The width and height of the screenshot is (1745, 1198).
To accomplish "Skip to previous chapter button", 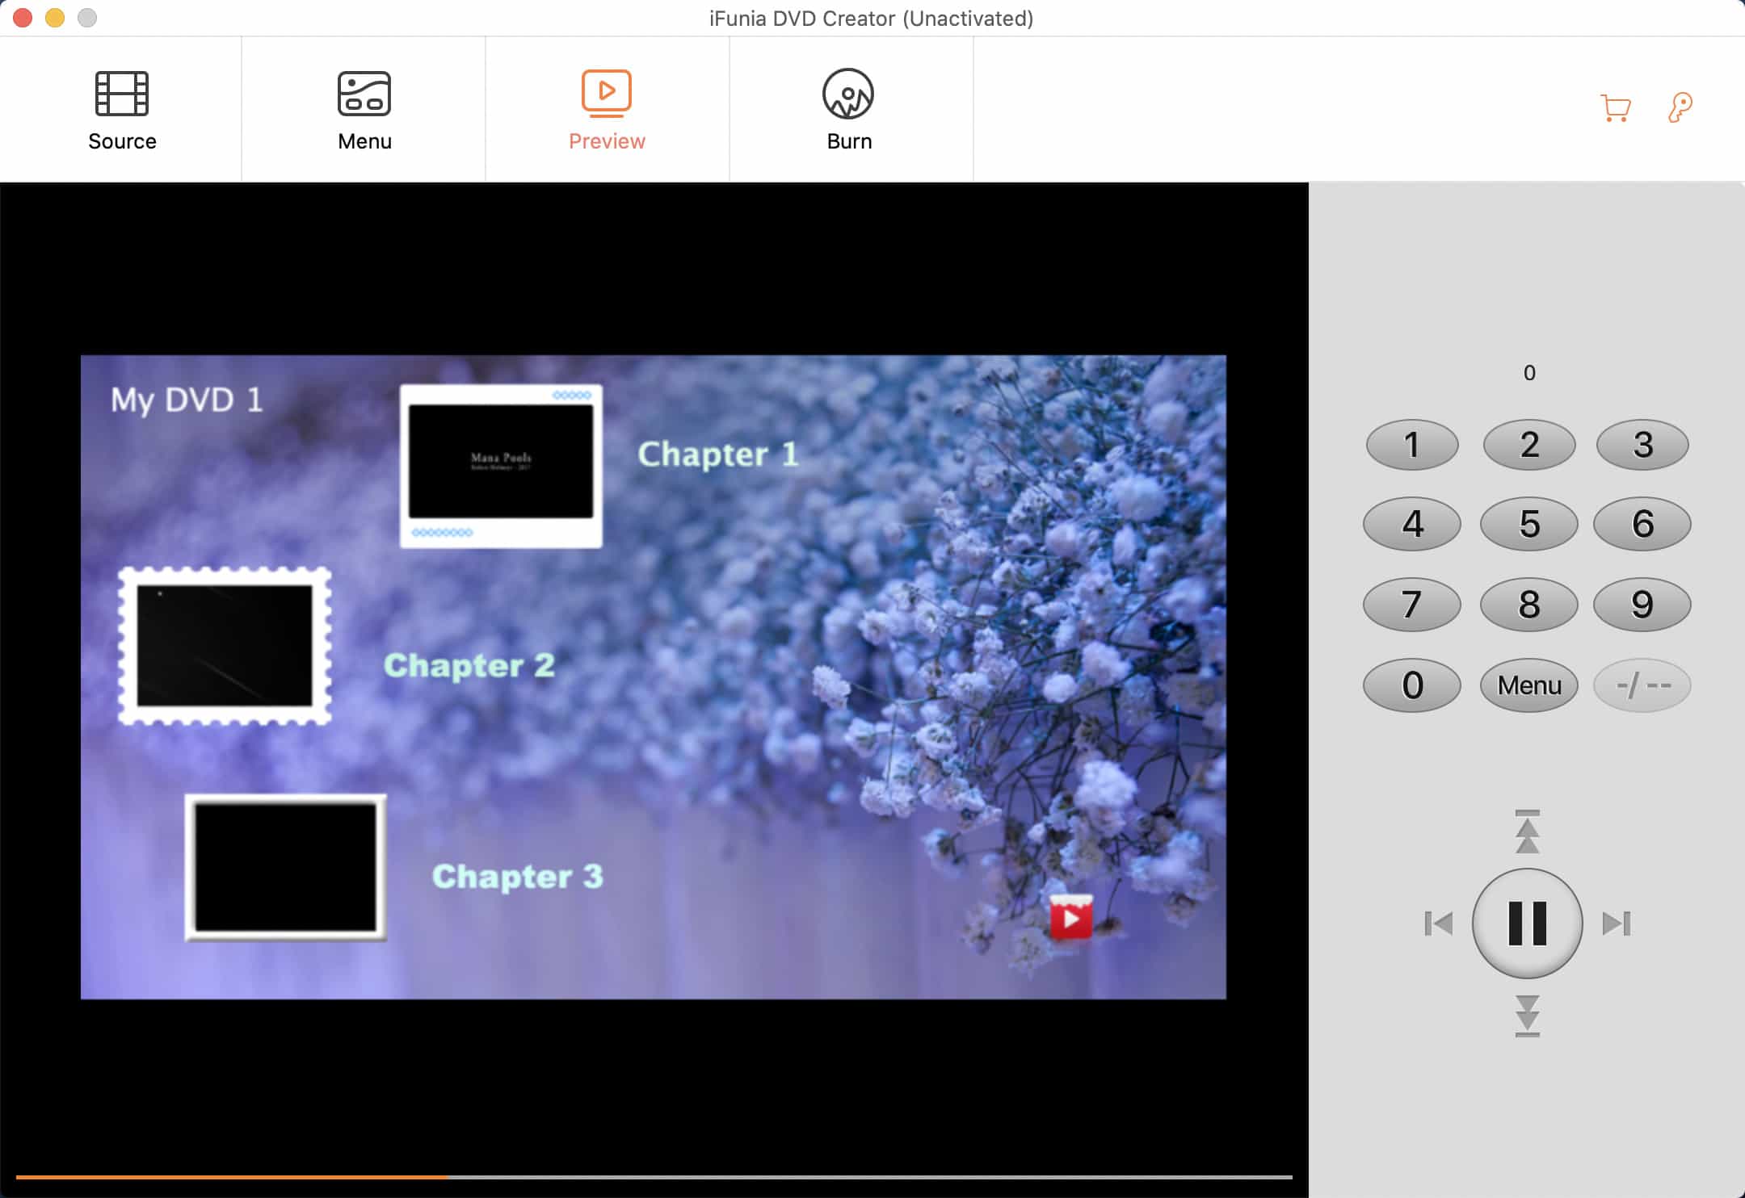I will click(1438, 923).
